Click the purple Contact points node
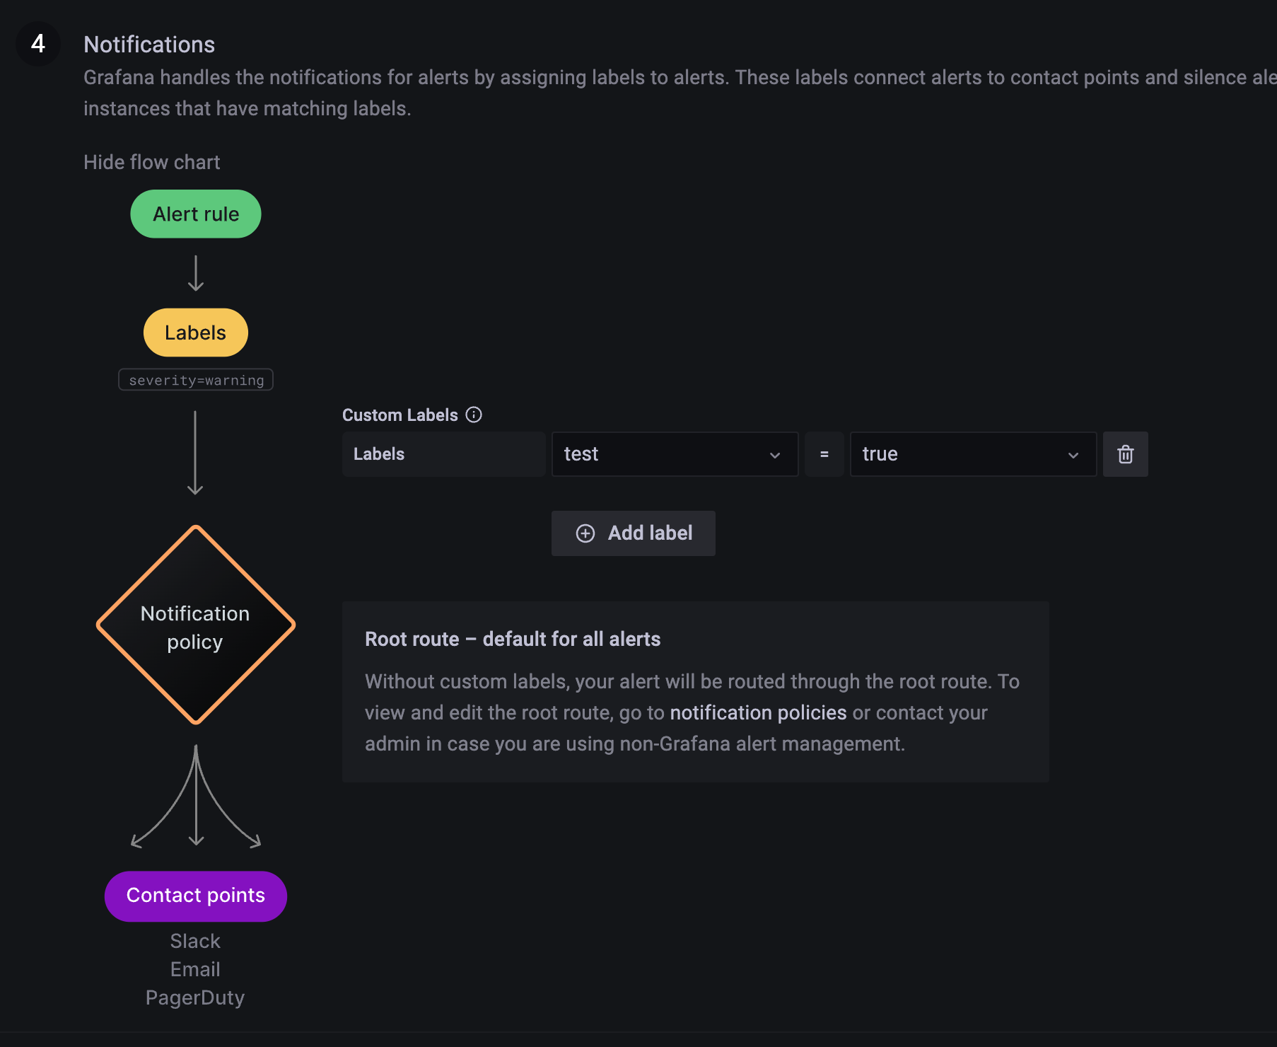Screen dimensions: 1277x1047 pyautogui.click(x=196, y=896)
